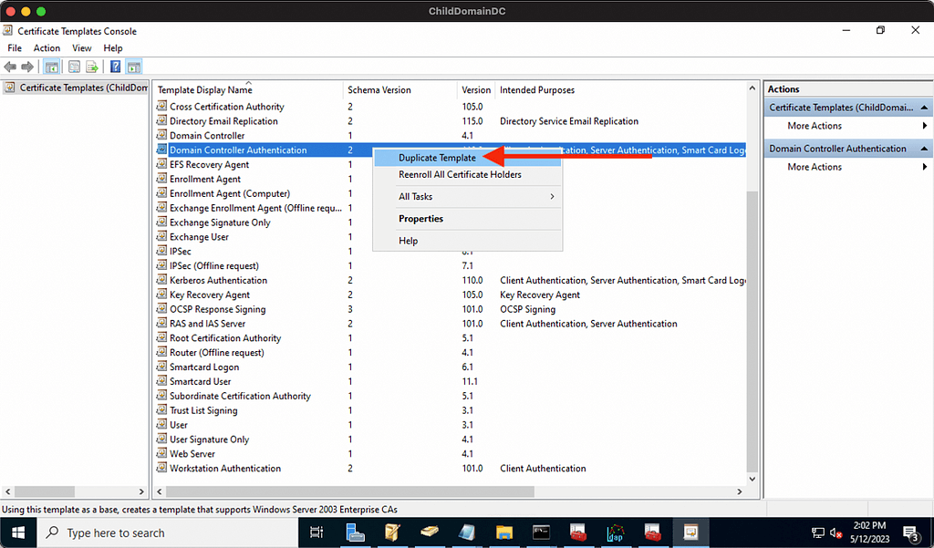Click the Show/Hide Console Tree toolbar icon

(52, 67)
